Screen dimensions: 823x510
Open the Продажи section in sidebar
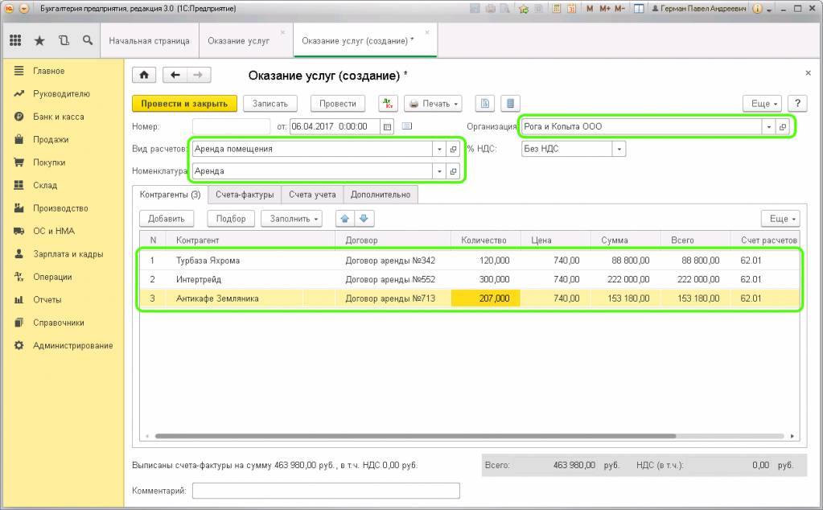tap(51, 140)
